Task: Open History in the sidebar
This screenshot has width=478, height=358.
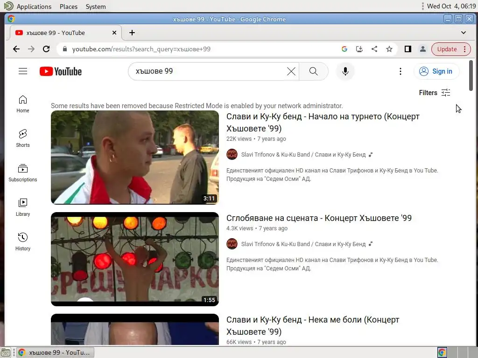Action: (23, 242)
